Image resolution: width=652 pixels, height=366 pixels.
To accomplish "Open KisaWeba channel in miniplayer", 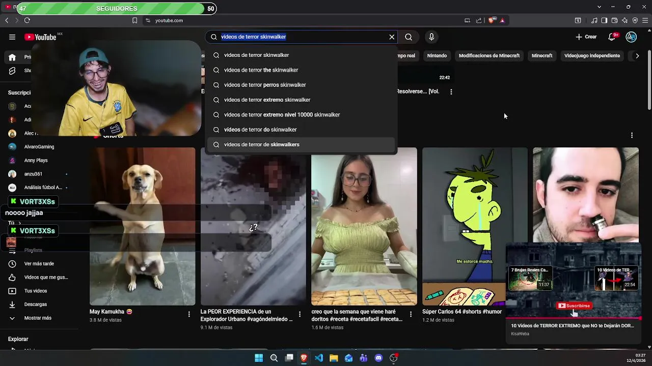I will [520, 334].
